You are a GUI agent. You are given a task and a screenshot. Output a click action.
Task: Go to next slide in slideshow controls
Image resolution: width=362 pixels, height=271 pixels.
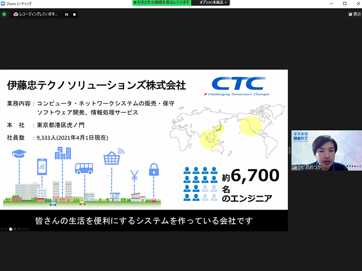coord(6,229)
